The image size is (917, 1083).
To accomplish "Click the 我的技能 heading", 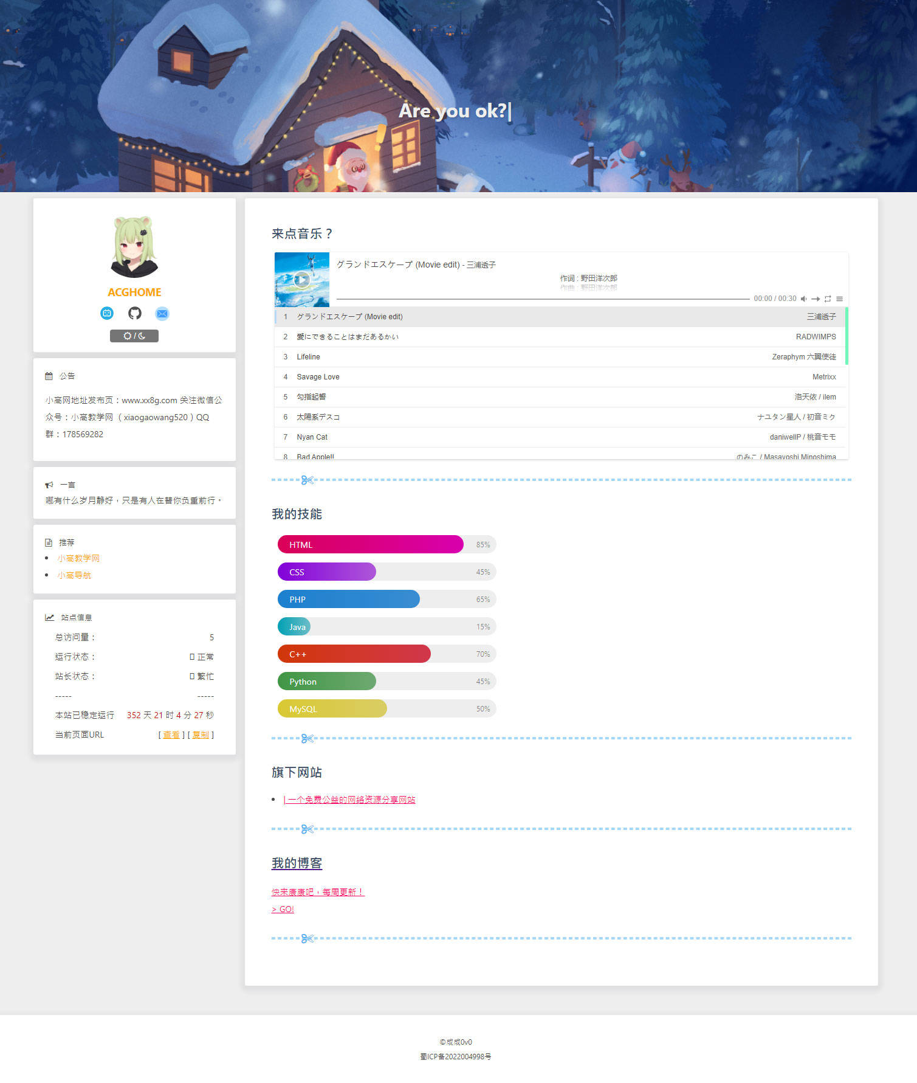I will [297, 514].
